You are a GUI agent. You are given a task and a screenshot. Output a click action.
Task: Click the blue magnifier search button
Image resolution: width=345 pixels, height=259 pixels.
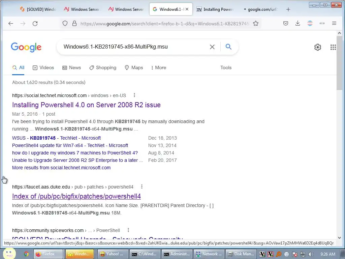click(x=228, y=47)
